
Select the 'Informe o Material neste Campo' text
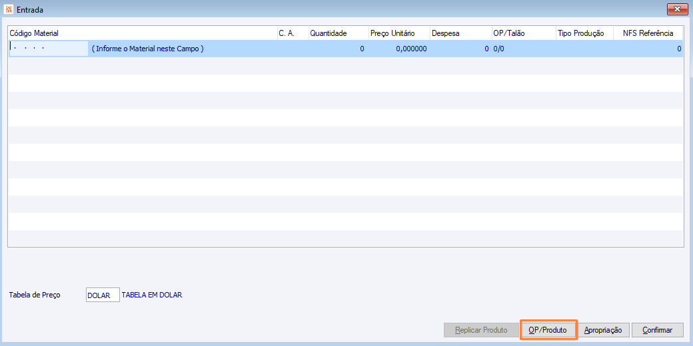[x=148, y=49]
